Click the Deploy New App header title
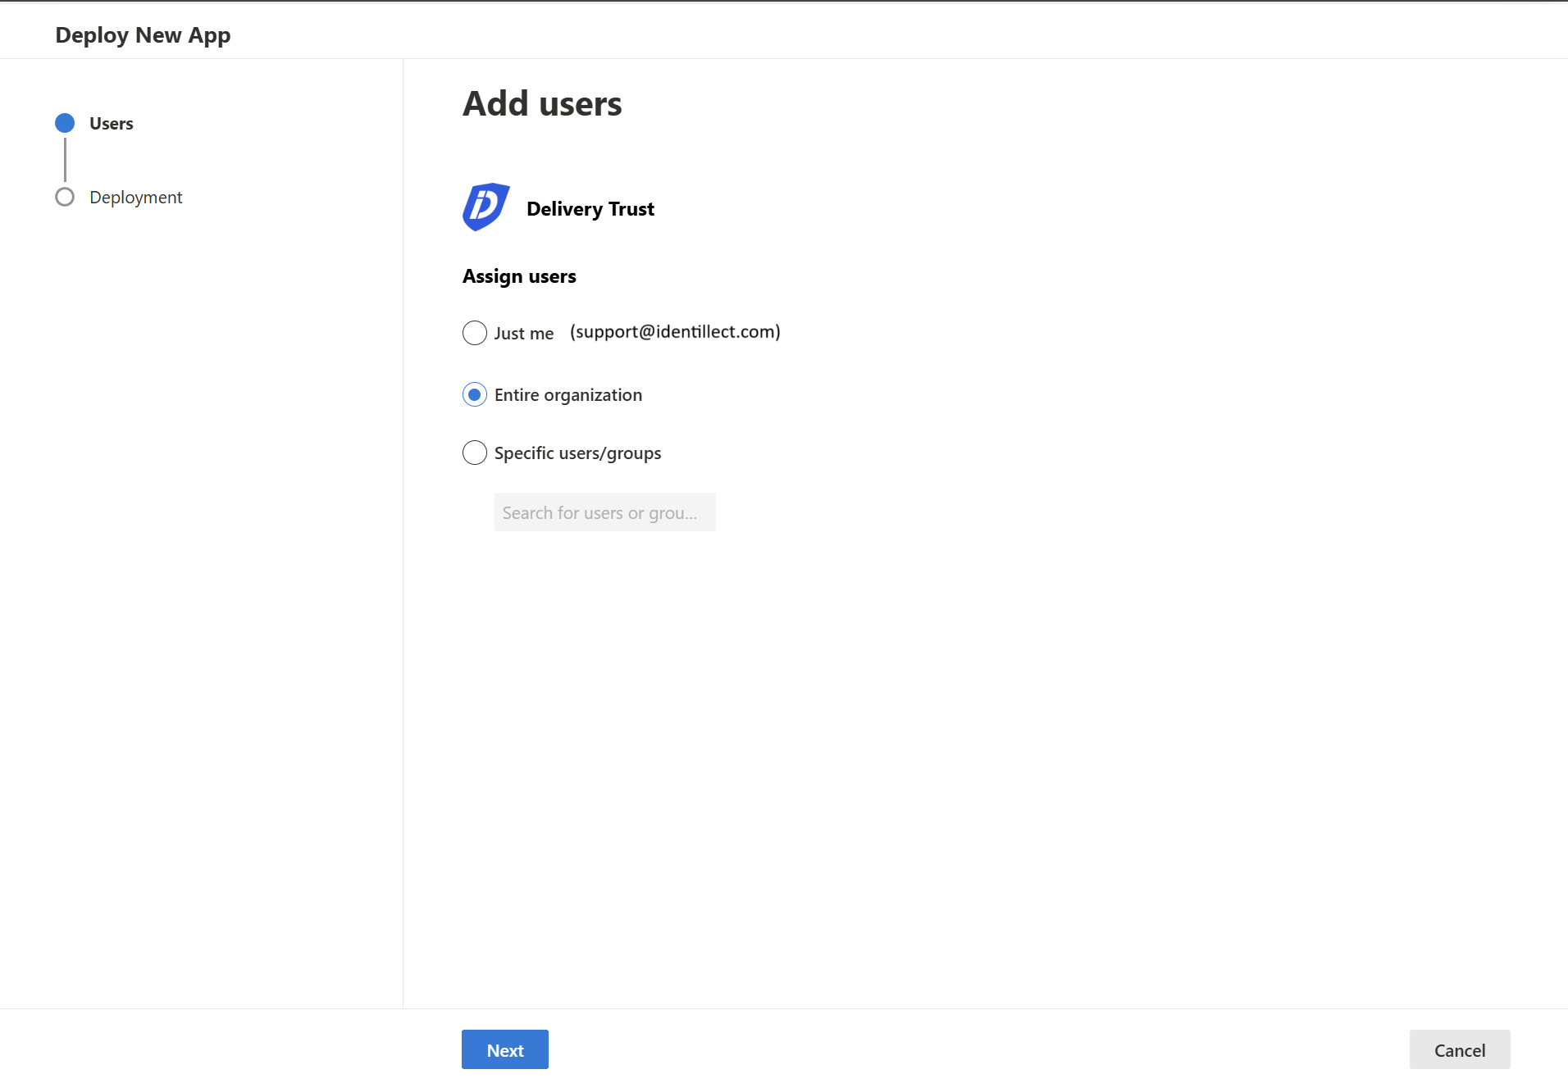The image size is (1568, 1083). tap(143, 35)
